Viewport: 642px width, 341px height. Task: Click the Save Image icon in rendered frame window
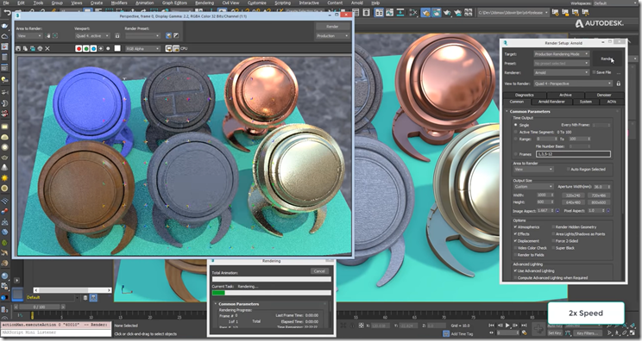(x=18, y=48)
